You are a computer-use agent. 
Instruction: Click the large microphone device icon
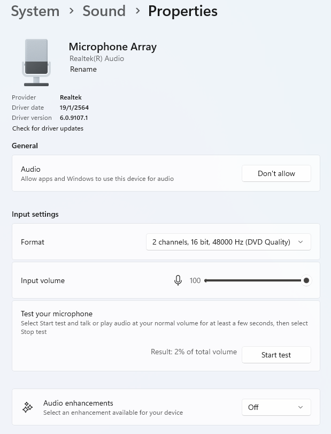(x=36, y=63)
